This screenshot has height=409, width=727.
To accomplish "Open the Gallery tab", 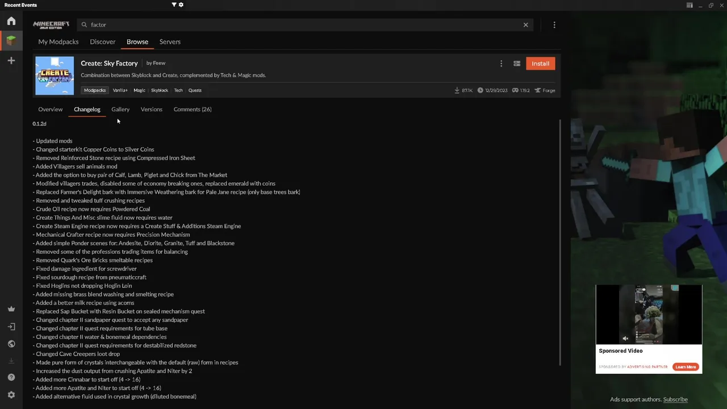I will 120,109.
